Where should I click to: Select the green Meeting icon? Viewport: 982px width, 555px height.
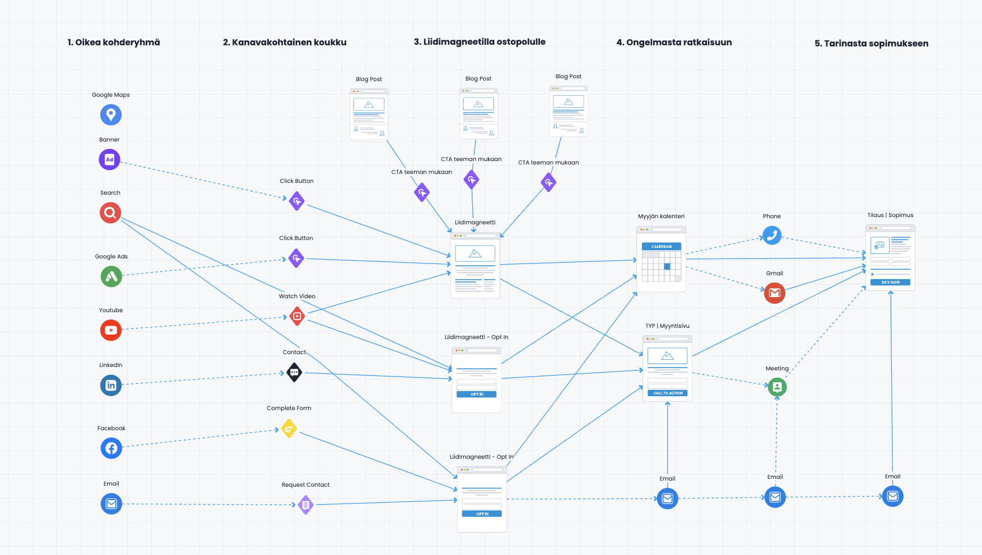777,387
